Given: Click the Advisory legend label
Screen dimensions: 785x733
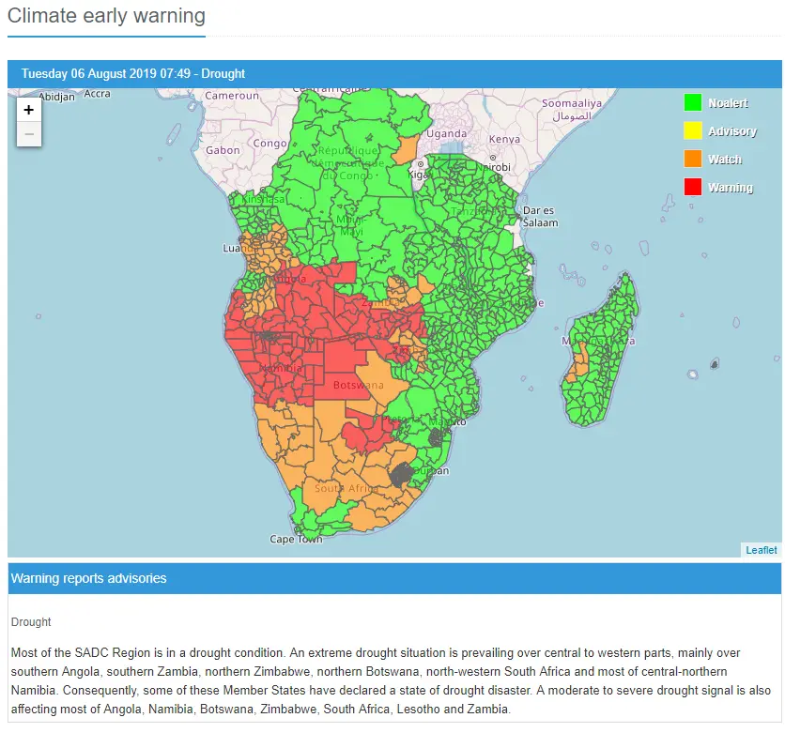Looking at the screenshot, I should click(732, 131).
